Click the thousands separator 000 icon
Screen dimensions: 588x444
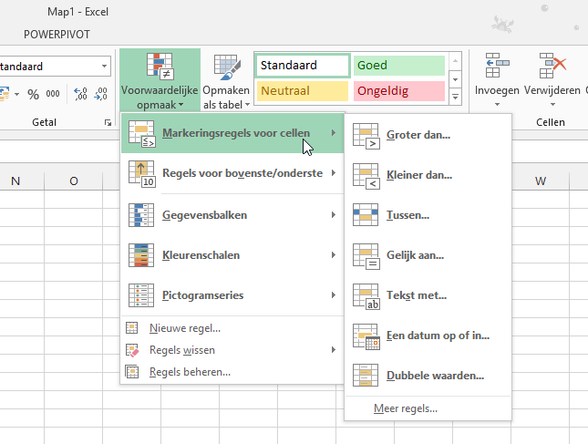(x=53, y=94)
